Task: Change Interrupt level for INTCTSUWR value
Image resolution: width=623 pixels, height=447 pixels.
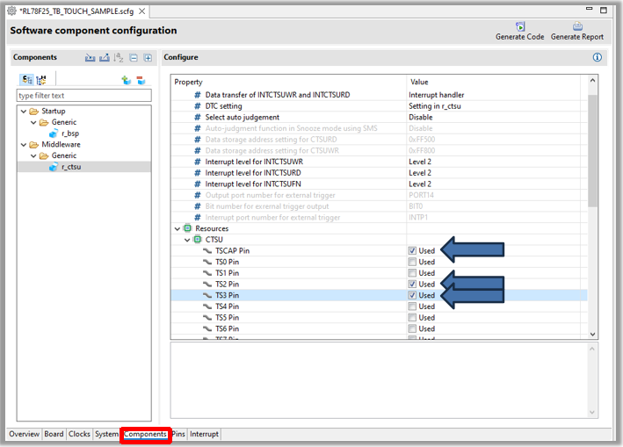Action: (x=493, y=162)
